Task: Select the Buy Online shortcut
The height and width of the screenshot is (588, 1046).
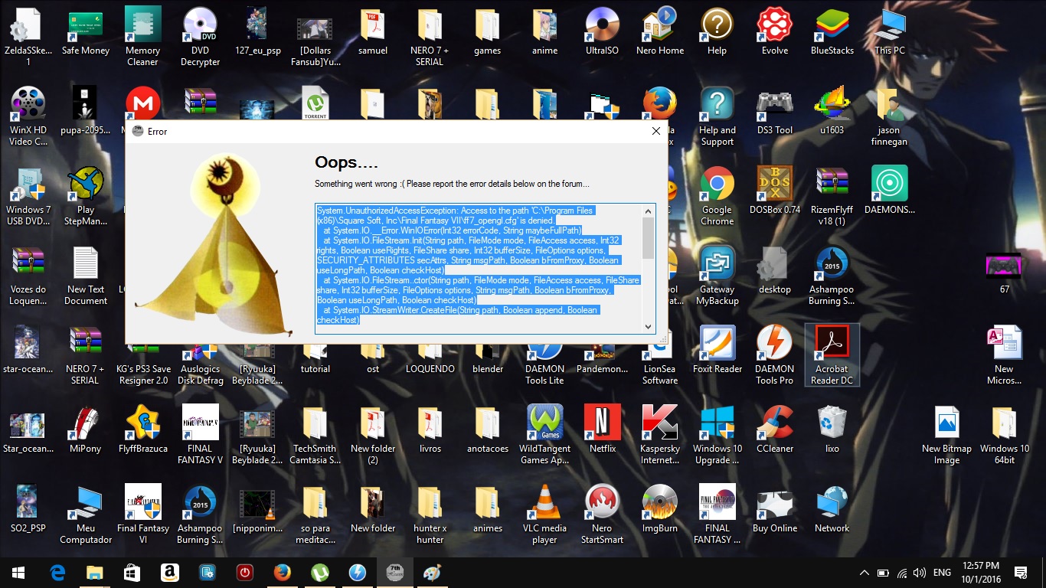Action: 775,509
